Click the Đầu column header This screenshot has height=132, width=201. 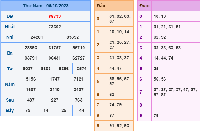101,6
